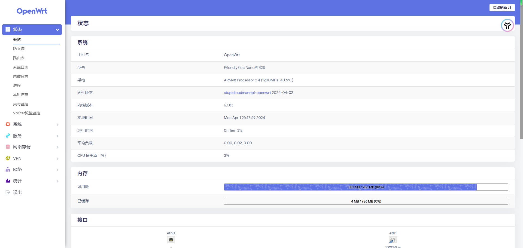Open the 服务 main menu
This screenshot has width=523, height=248.
[x=32, y=136]
